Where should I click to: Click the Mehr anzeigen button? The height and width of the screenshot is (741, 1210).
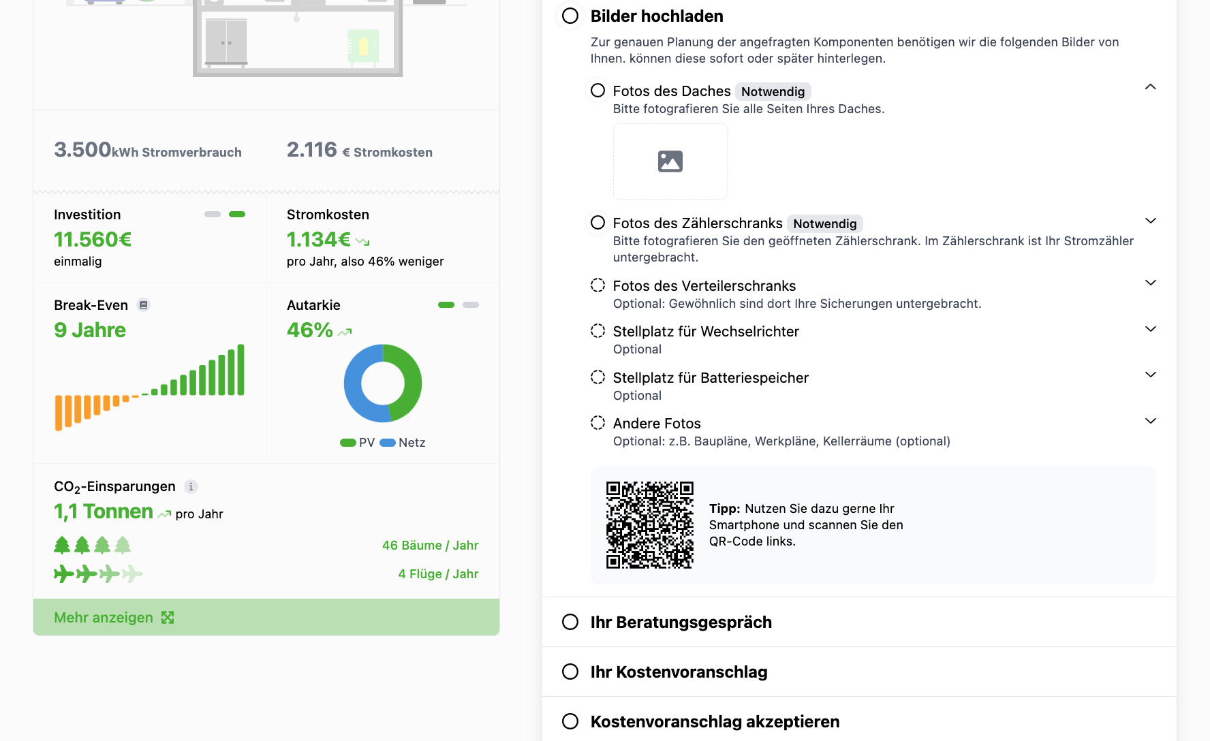tap(104, 618)
